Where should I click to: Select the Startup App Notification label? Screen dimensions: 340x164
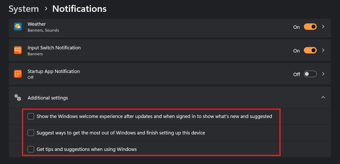[x=53, y=71]
